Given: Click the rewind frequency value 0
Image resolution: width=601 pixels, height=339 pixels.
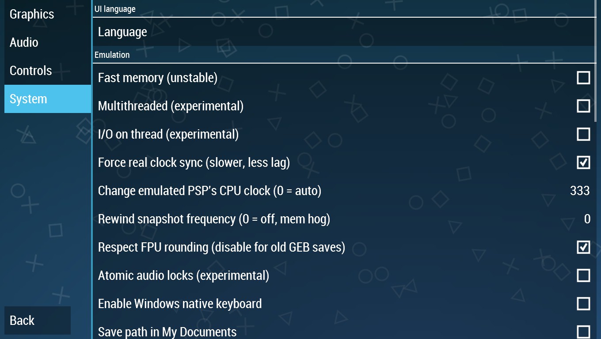Looking at the screenshot, I should [587, 219].
